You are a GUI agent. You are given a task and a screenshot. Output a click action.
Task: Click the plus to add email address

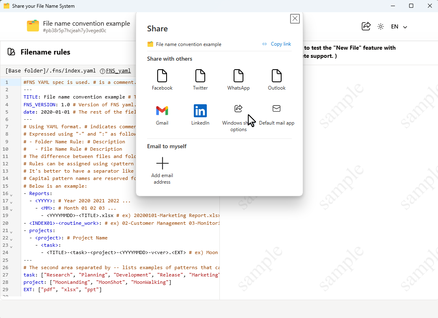coord(162,163)
